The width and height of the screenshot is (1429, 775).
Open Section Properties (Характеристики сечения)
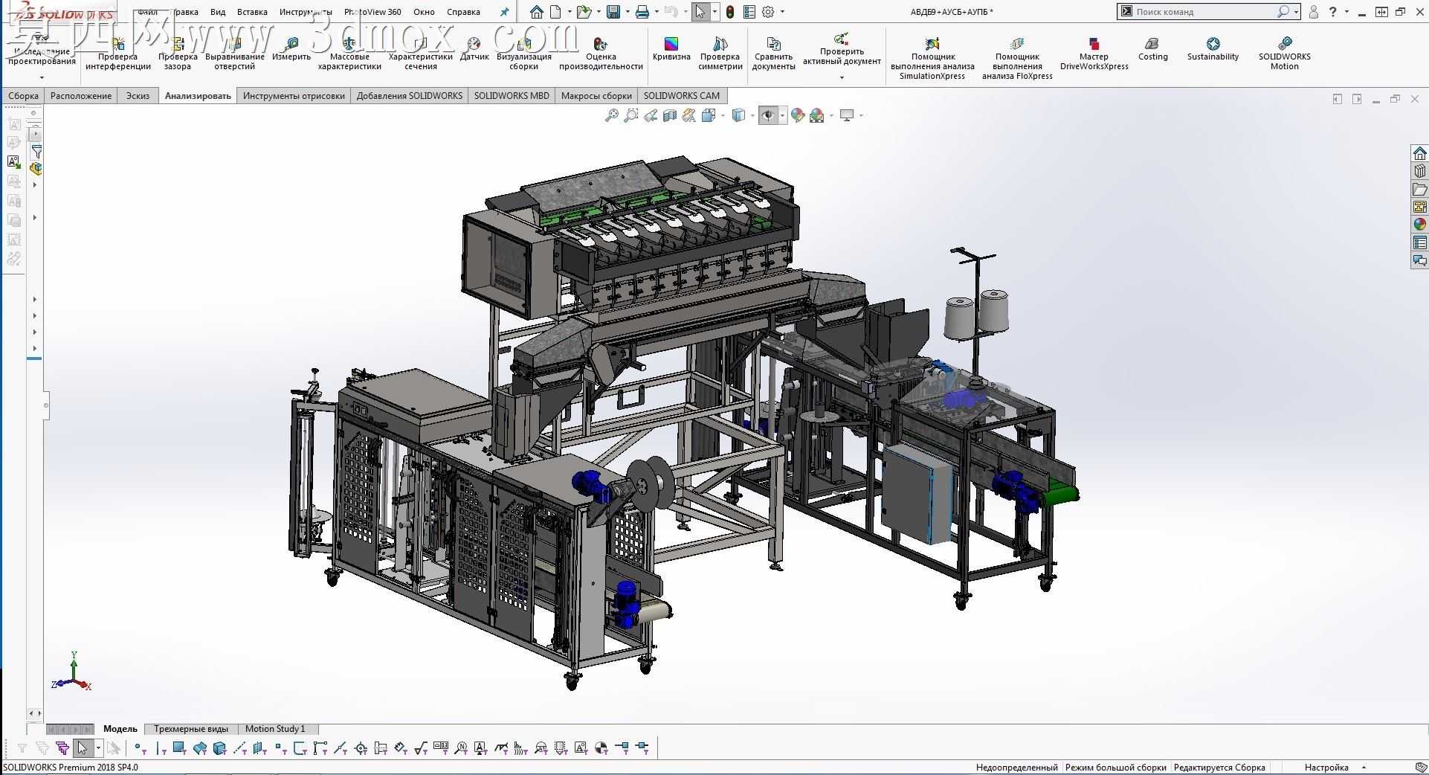(421, 54)
